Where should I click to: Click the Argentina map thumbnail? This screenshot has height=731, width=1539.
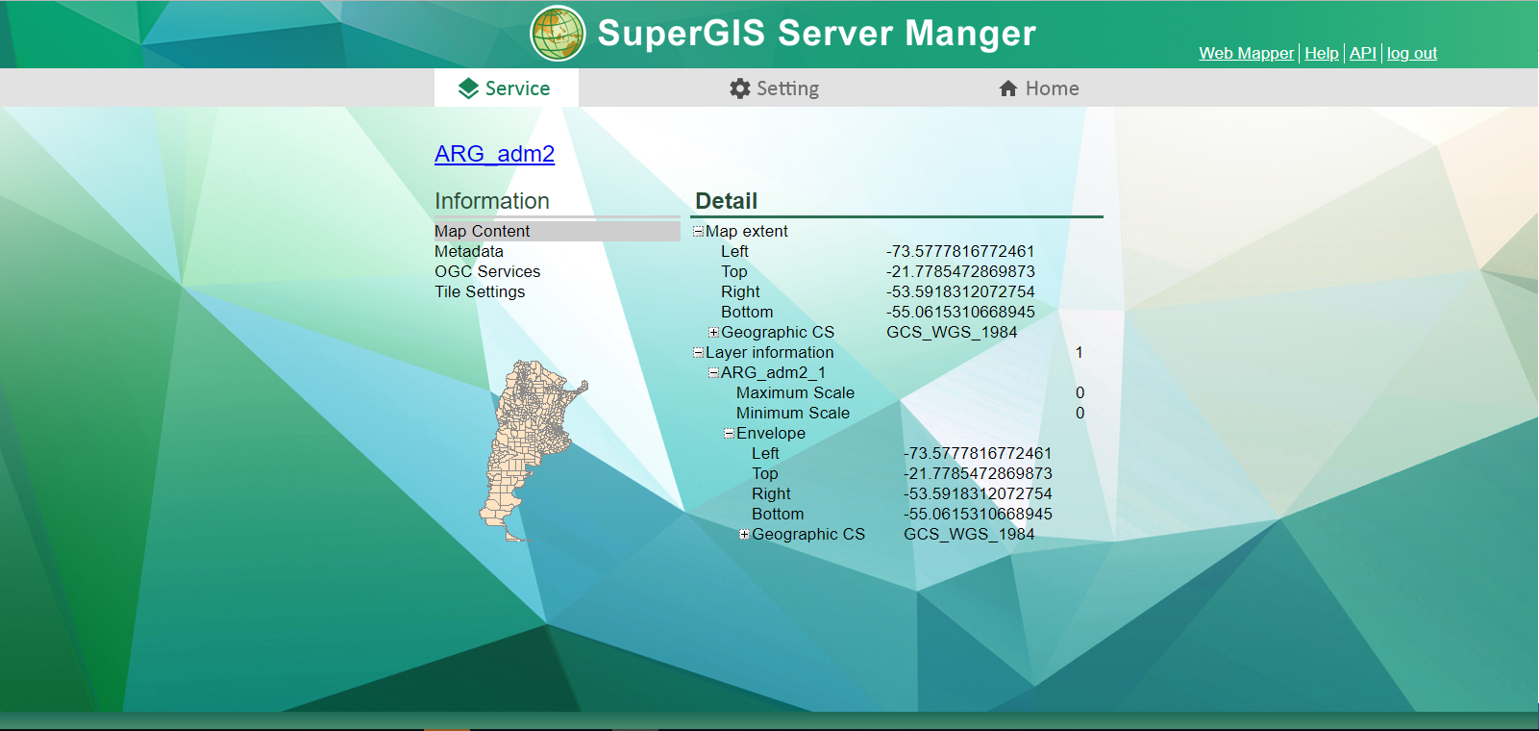pos(533,450)
